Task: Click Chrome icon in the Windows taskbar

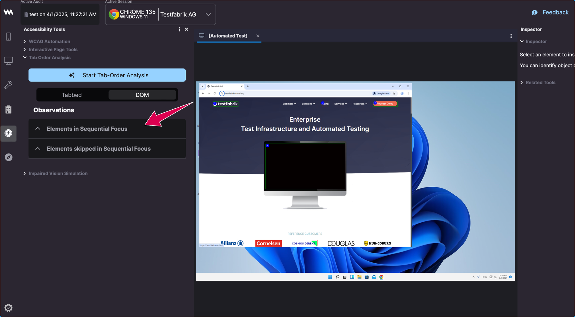Action: (x=381, y=277)
